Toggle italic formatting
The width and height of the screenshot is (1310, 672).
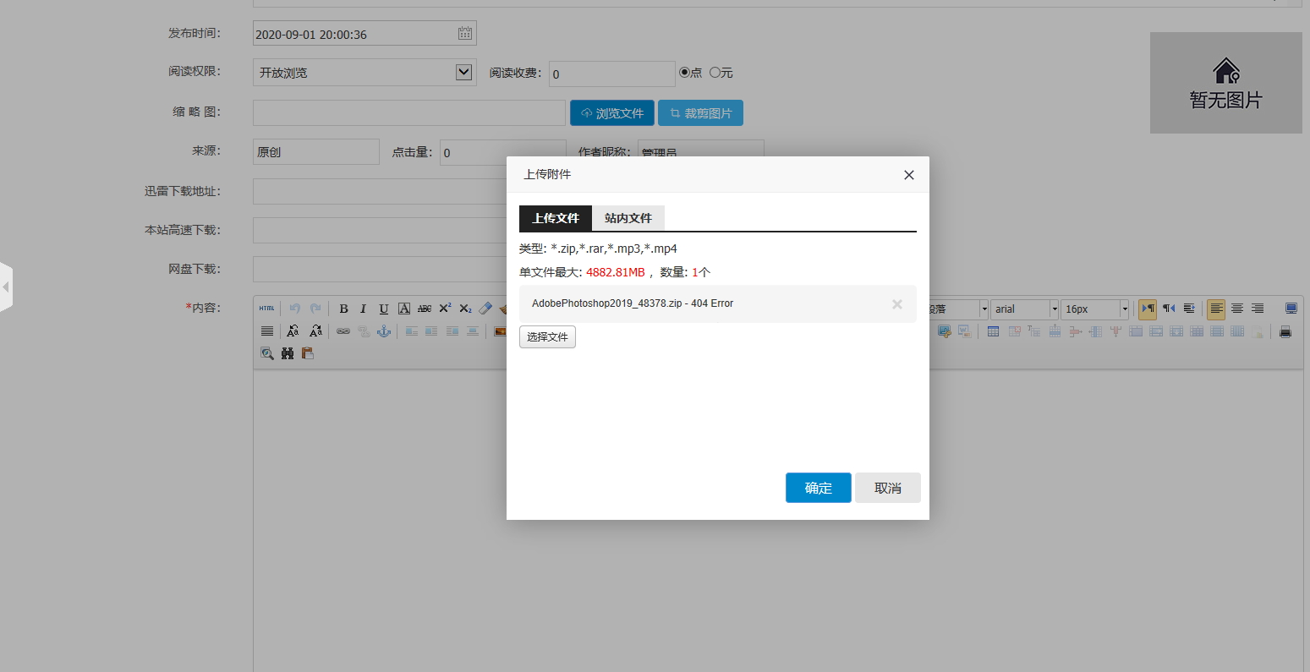pos(364,309)
